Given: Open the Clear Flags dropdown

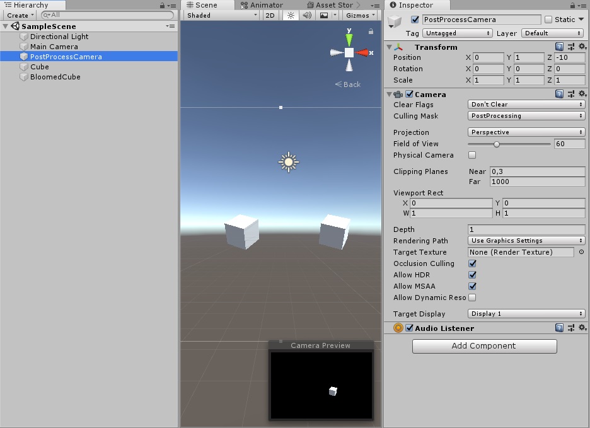Looking at the screenshot, I should (x=526, y=104).
